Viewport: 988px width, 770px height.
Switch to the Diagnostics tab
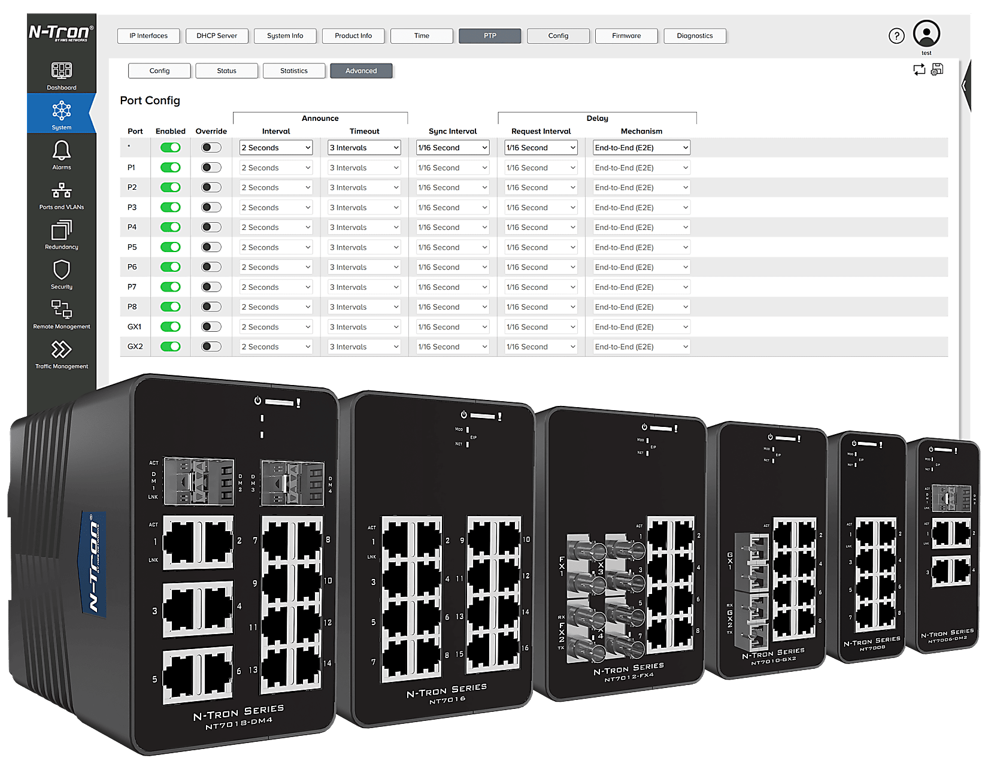pos(695,36)
